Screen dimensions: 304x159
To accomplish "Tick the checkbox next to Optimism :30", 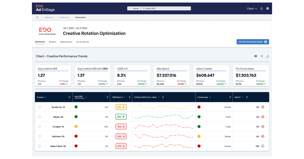I will coord(39,136).
